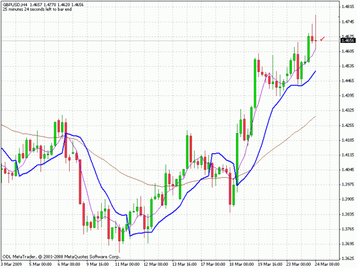Click the 5 Mar 00:00 time axis label

click(40, 264)
